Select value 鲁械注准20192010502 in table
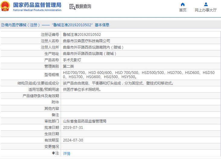This screenshot has width=221, height=159. pos(82,35)
